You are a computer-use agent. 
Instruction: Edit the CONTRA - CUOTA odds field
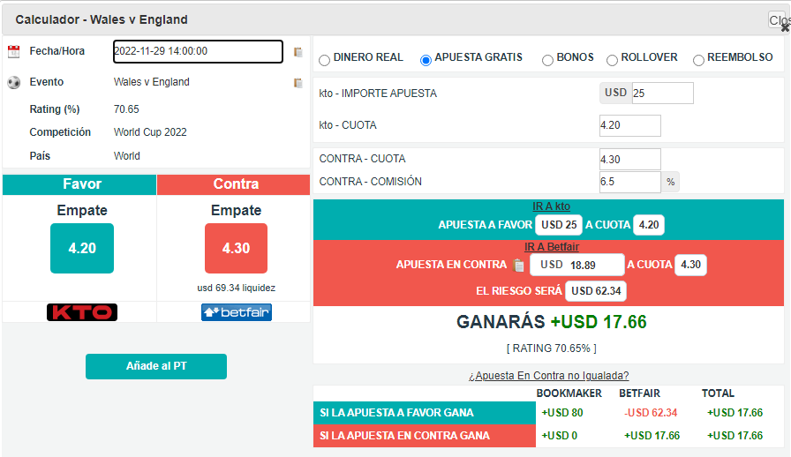[x=630, y=160]
